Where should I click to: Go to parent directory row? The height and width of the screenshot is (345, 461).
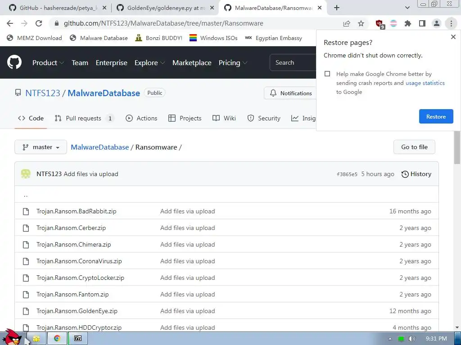coord(226,194)
